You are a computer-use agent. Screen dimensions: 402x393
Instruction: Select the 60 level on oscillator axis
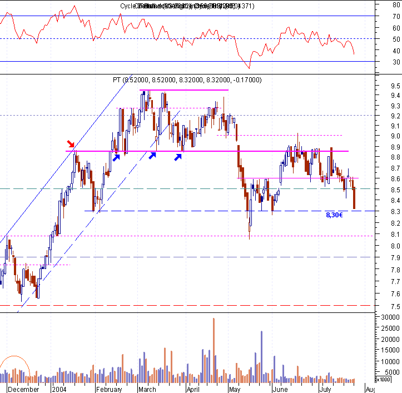tap(396, 28)
